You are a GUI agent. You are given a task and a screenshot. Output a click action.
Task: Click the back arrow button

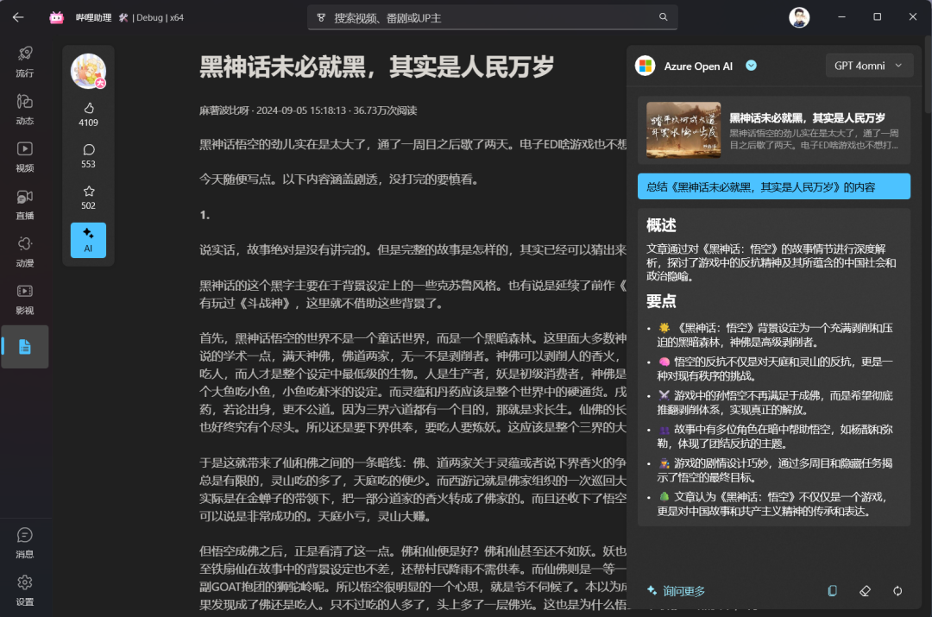[x=18, y=17]
